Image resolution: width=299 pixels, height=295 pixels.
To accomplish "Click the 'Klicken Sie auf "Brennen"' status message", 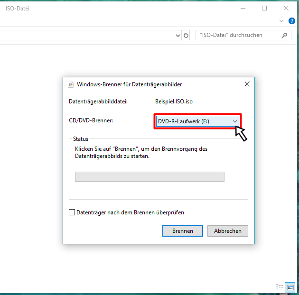I will (141, 152).
